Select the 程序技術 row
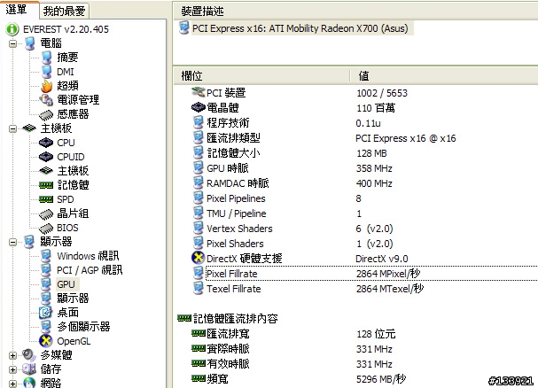The height and width of the screenshot is (388, 538). tap(364, 123)
